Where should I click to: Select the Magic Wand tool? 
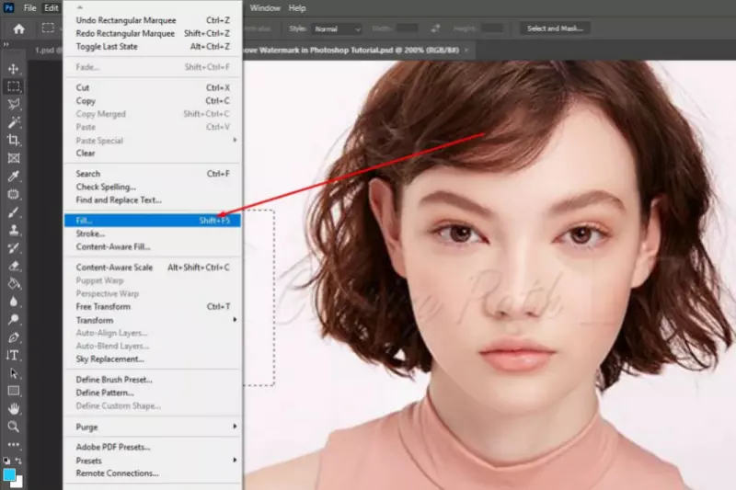coord(13,122)
